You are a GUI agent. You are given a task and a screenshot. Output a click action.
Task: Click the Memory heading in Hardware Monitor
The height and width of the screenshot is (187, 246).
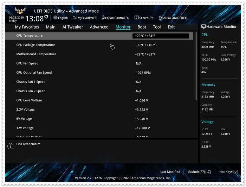coord(208,85)
